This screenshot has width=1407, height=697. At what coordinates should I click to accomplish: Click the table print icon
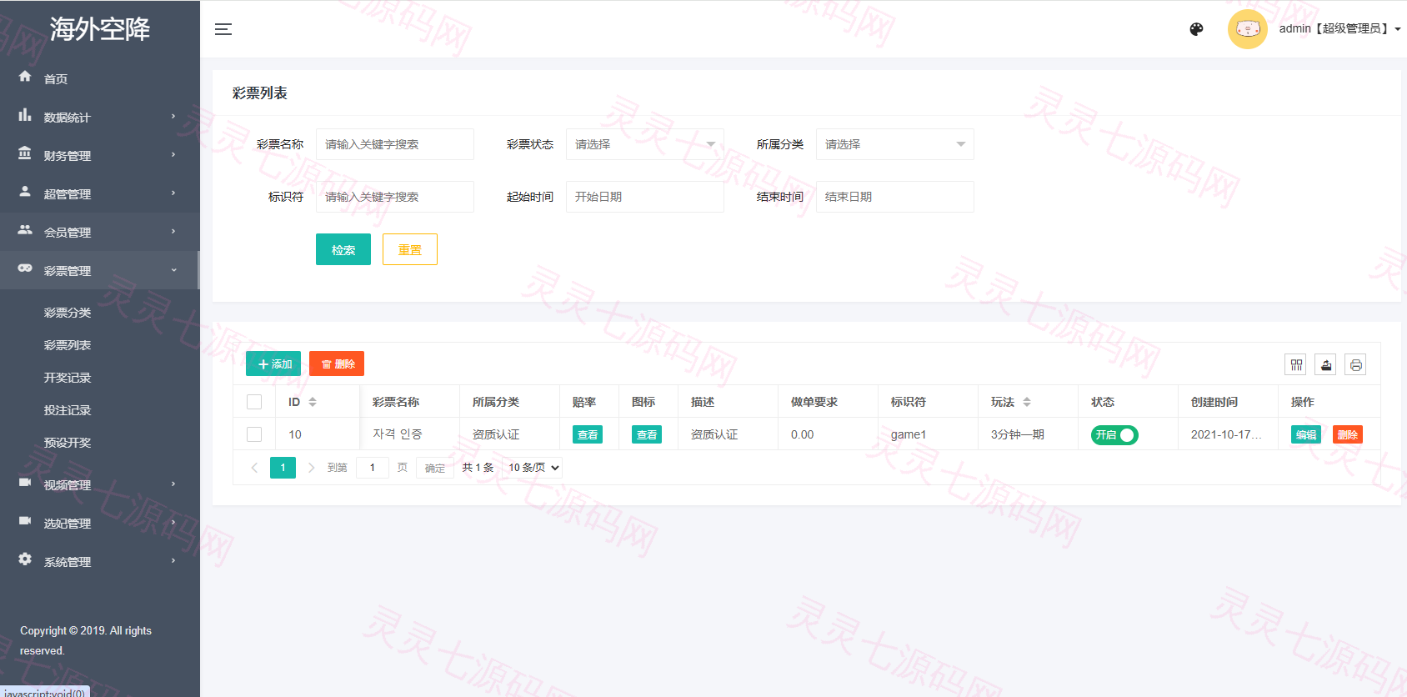point(1355,364)
